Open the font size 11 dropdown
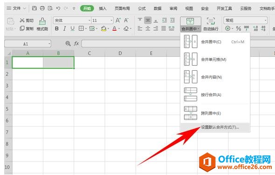The width and height of the screenshot is (275, 175). pyautogui.click(x=111, y=20)
